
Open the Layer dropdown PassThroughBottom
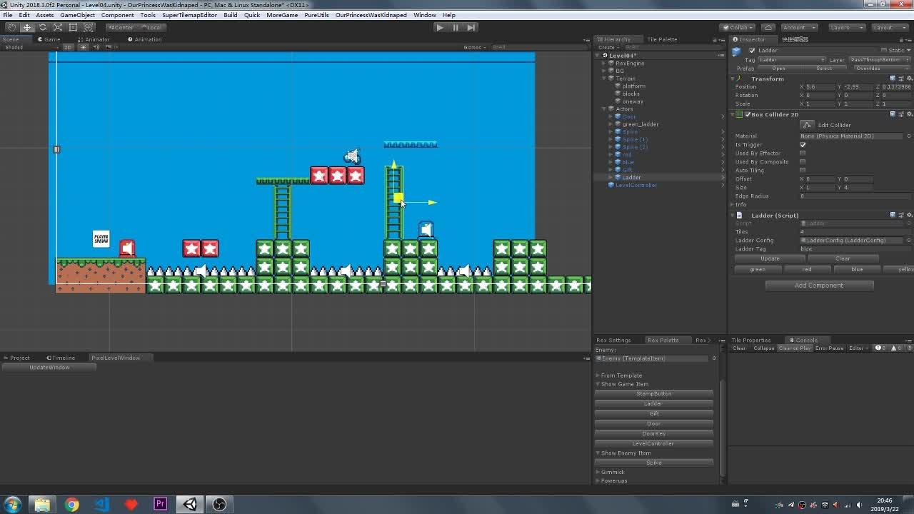coord(880,60)
